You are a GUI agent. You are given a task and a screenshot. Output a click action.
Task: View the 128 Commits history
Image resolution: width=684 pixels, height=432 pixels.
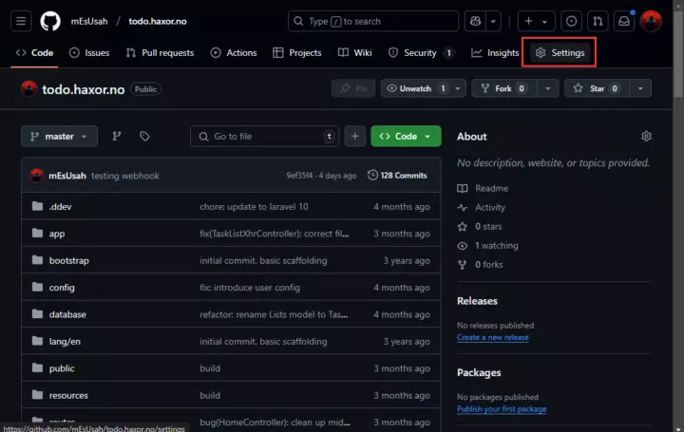click(x=397, y=176)
